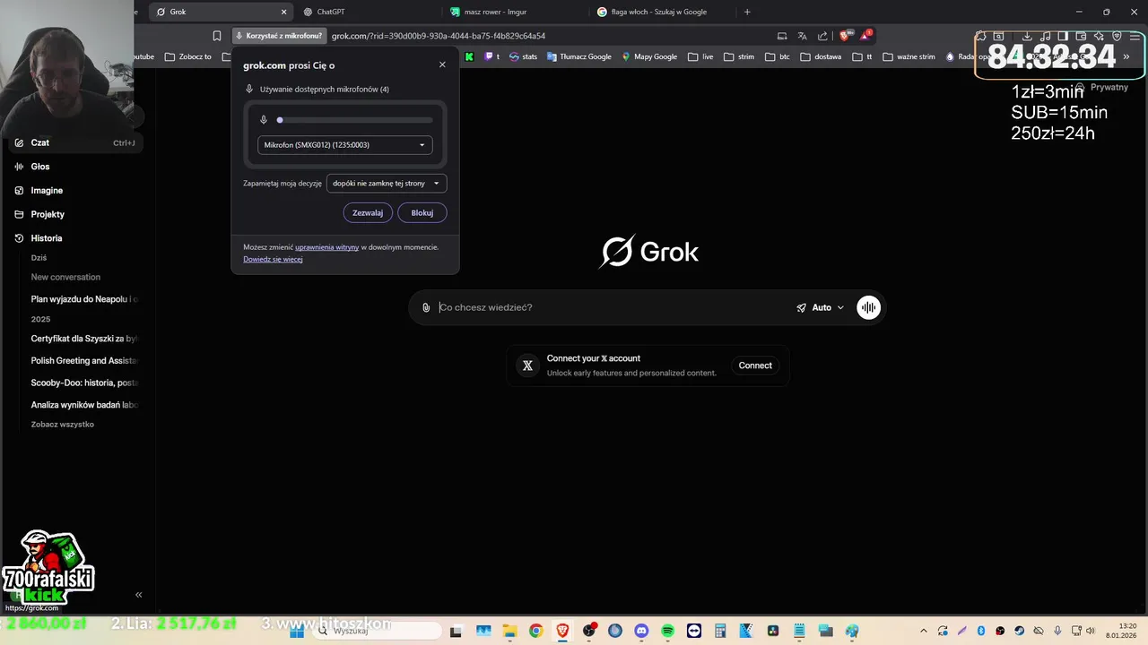Click the microphone level meter bar
The width and height of the screenshot is (1148, 645).
click(x=355, y=119)
